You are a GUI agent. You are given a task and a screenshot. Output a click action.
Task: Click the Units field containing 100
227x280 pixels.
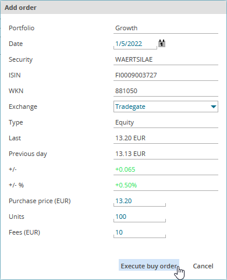coord(140,217)
